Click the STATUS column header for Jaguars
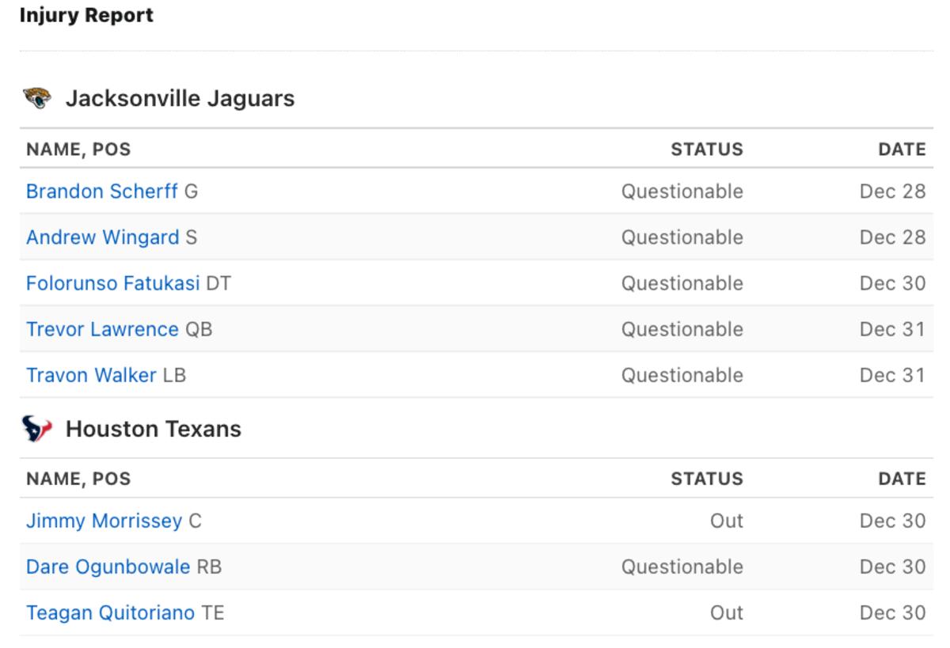This screenshot has width=950, height=648. coord(707,149)
